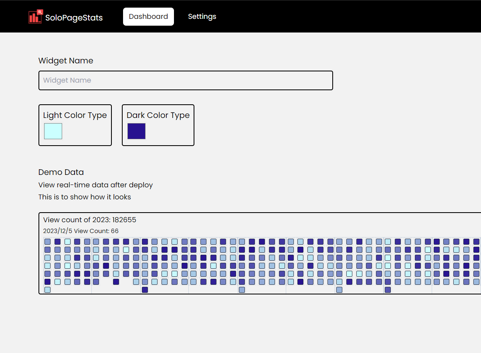Click the SoloPageStats logo icon
Screen dimensions: 481x353
pyautogui.click(x=35, y=16)
